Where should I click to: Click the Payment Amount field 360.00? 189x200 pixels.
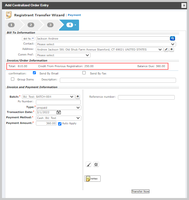[x=46, y=123]
